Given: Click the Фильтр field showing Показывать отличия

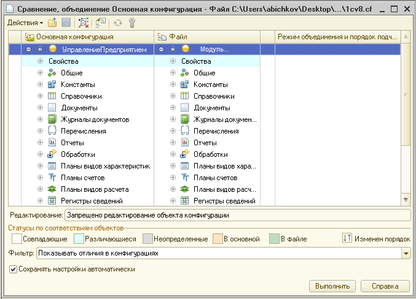Looking at the screenshot, I should (x=219, y=254).
